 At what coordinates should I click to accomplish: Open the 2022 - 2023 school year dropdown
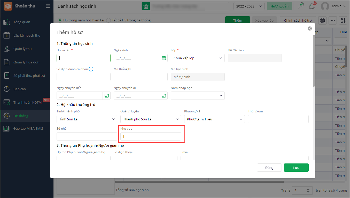coord(249,6)
